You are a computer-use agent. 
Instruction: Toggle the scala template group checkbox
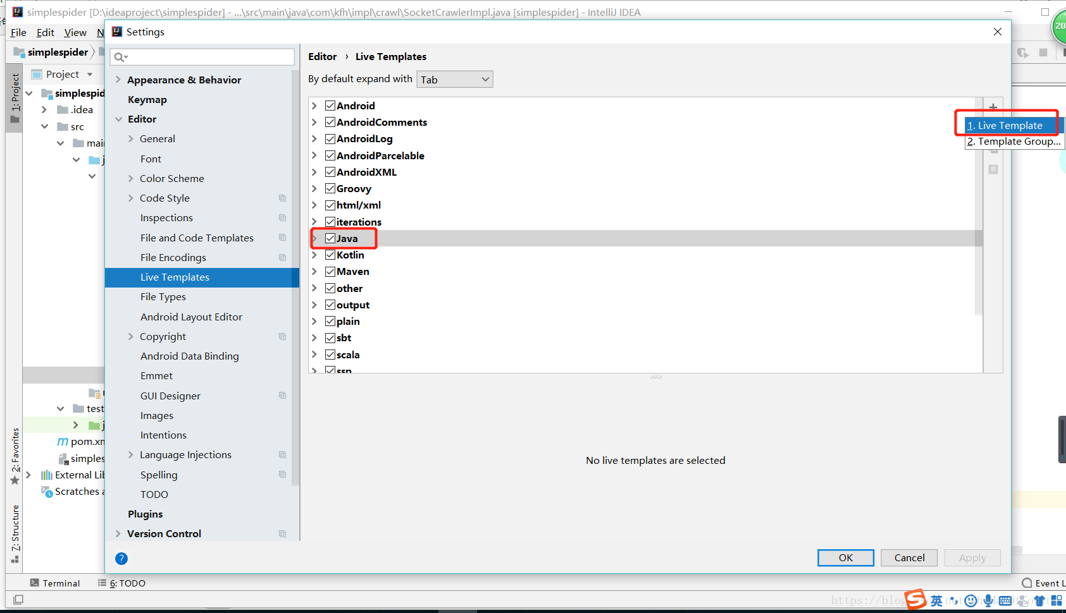pos(330,355)
